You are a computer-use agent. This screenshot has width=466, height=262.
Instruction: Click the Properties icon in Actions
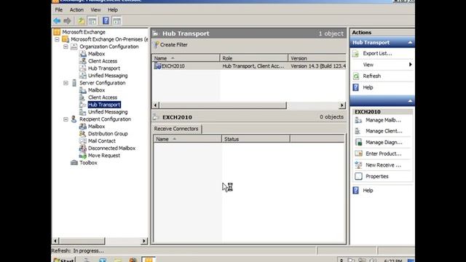(x=358, y=176)
